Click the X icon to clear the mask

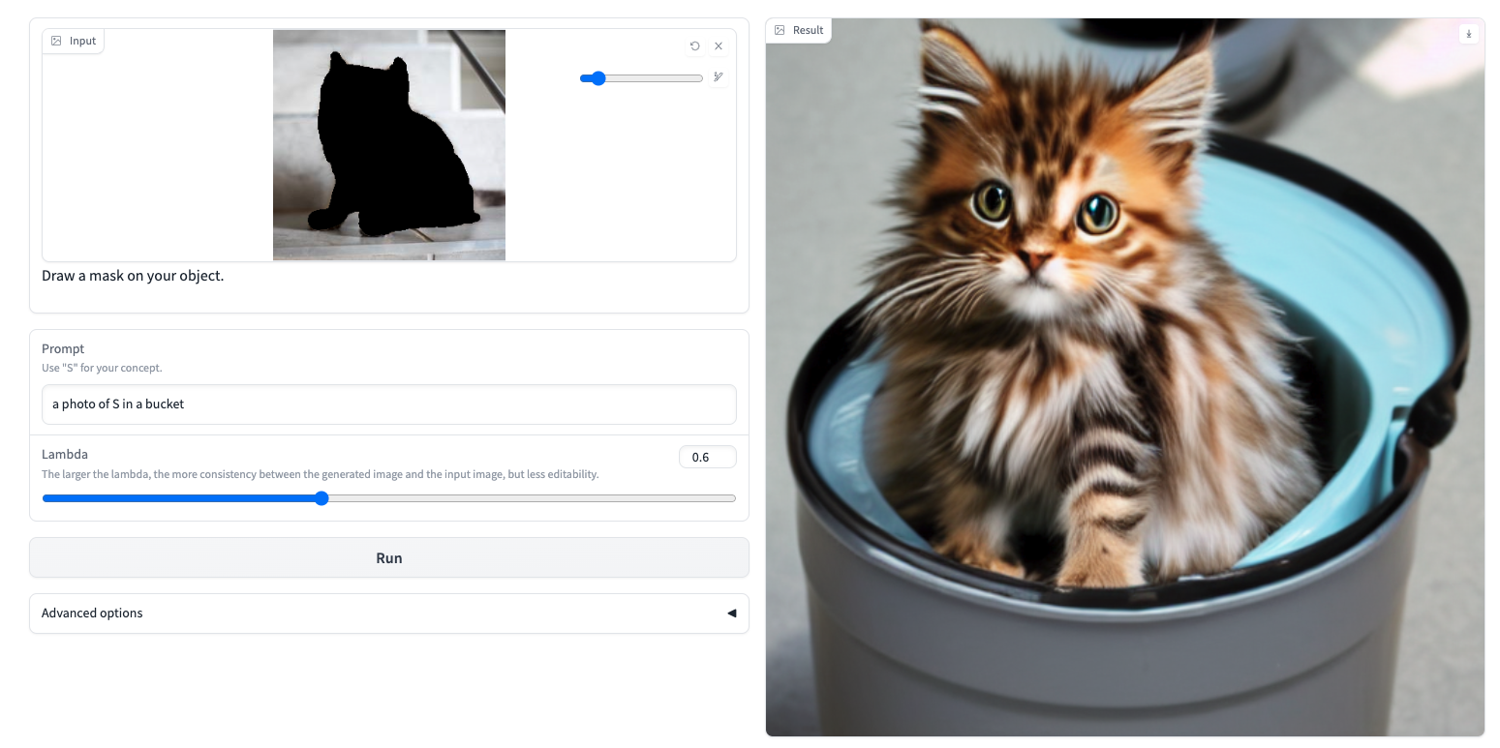pos(719,45)
